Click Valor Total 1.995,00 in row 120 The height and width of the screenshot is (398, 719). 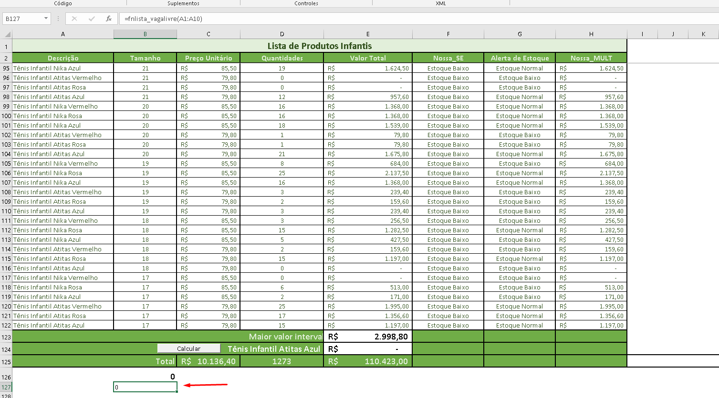368,306
